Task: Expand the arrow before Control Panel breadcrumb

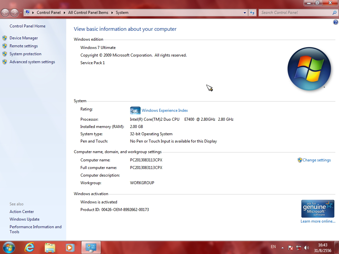Action: click(x=33, y=13)
